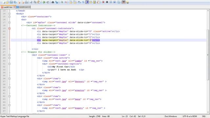The image size is (210, 118).
Task: Collapse the carousel-caption fold on line 31
Action: coord(10,64)
